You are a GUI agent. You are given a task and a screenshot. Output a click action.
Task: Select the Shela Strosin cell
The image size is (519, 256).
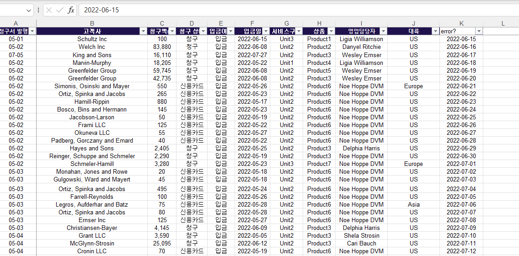click(361, 235)
